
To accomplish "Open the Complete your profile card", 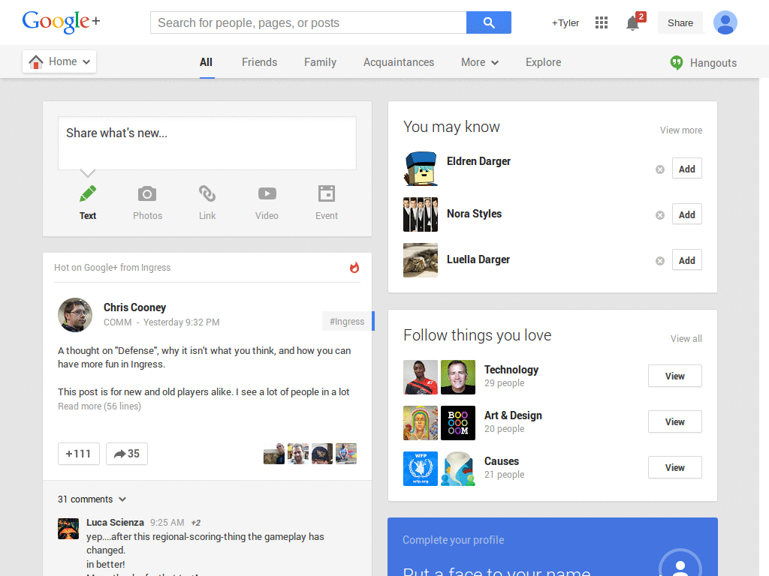I will coord(553,547).
